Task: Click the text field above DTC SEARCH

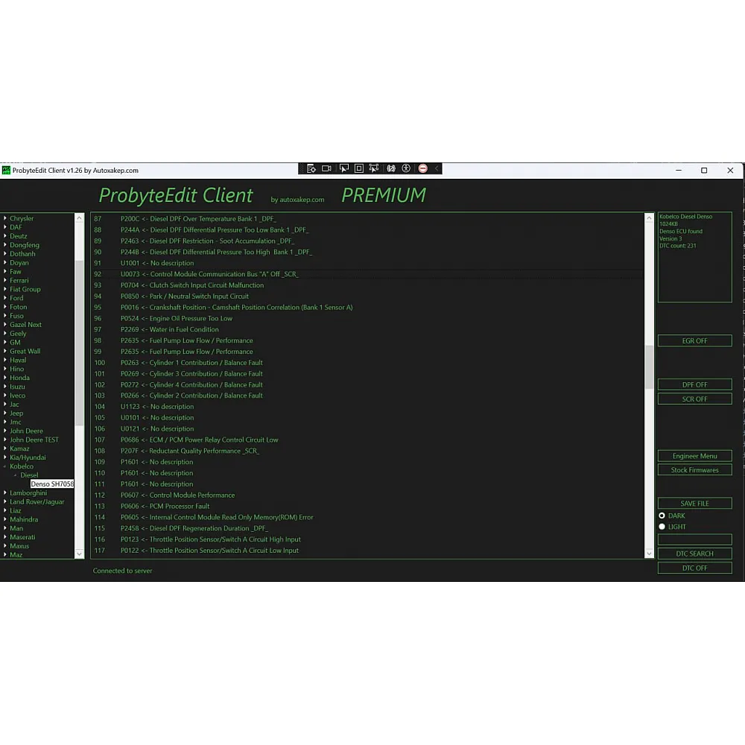Action: tap(694, 539)
